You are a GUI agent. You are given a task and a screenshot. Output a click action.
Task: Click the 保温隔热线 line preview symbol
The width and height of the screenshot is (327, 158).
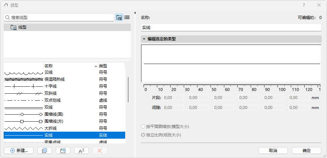(23, 79)
